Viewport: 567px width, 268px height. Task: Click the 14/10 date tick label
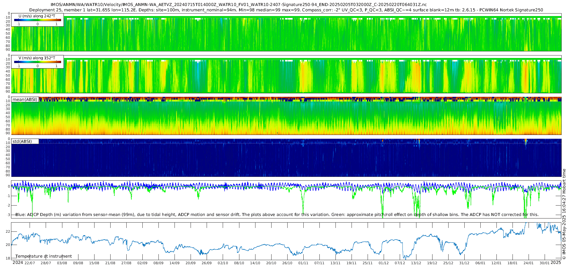255,263
